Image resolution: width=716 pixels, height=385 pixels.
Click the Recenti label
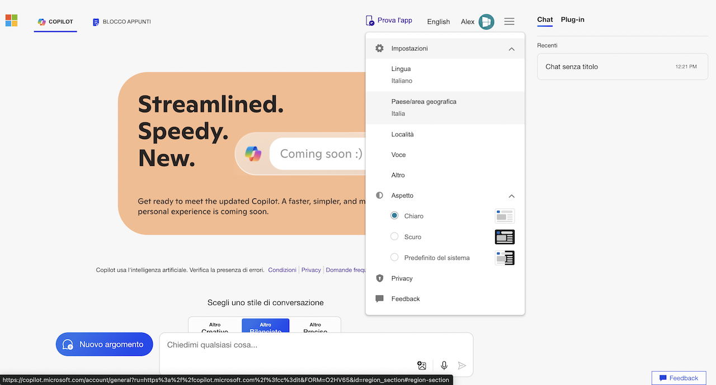[547, 45]
